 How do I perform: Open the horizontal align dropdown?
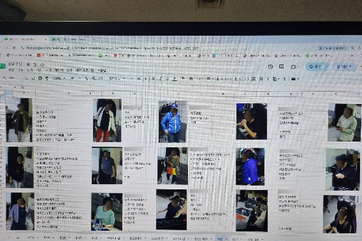(210, 79)
